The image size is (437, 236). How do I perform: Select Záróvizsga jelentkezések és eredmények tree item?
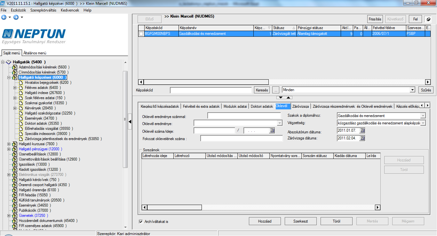[64, 139]
